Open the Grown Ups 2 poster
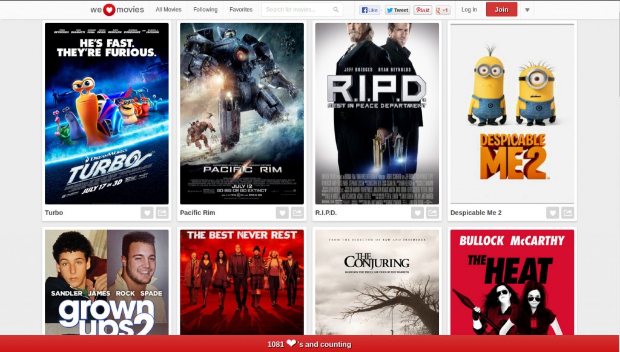This screenshot has width=620, height=352. (x=107, y=282)
